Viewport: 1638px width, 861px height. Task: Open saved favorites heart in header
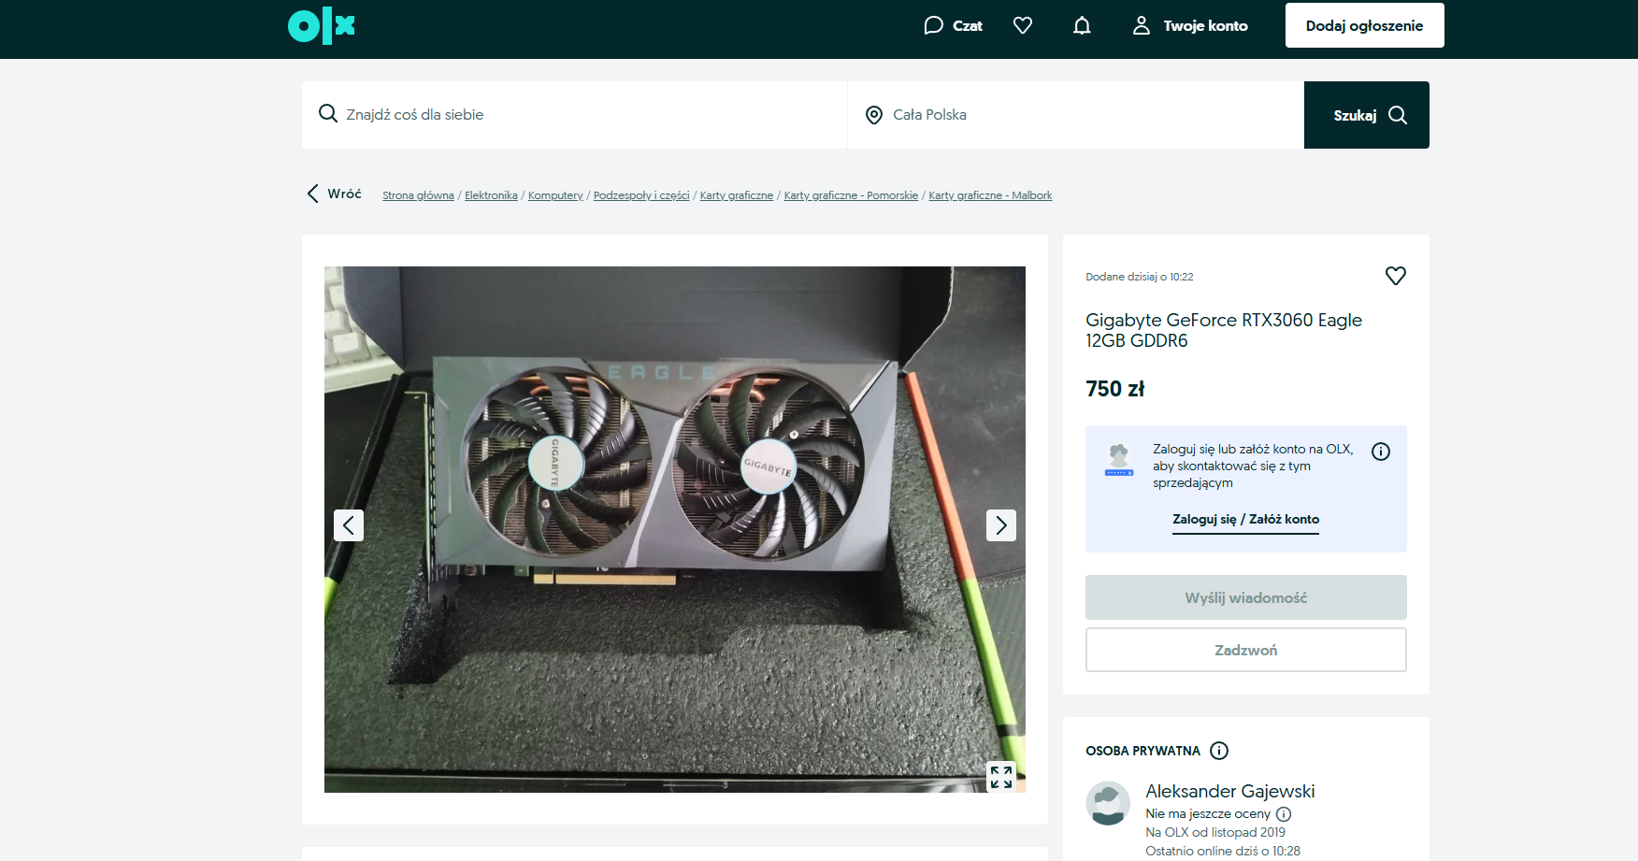tap(1023, 25)
